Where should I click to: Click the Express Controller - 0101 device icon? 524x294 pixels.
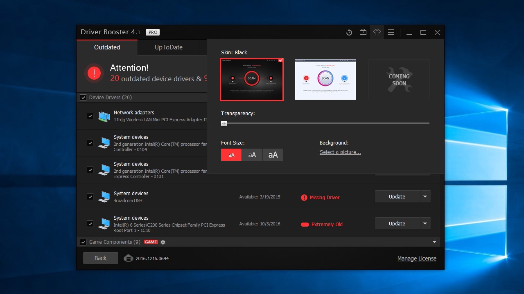(x=104, y=170)
